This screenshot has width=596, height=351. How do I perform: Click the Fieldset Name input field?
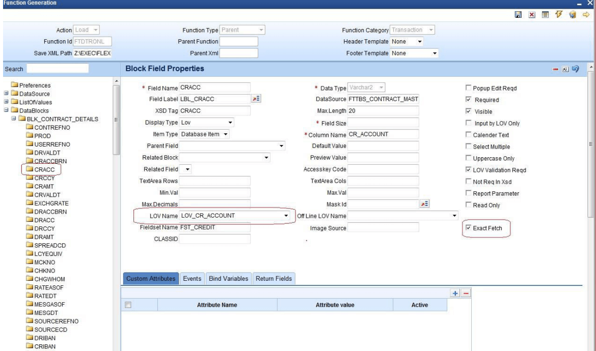pyautogui.click(x=215, y=227)
